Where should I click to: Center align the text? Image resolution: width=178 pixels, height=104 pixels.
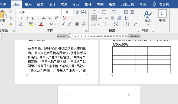tap(100, 18)
